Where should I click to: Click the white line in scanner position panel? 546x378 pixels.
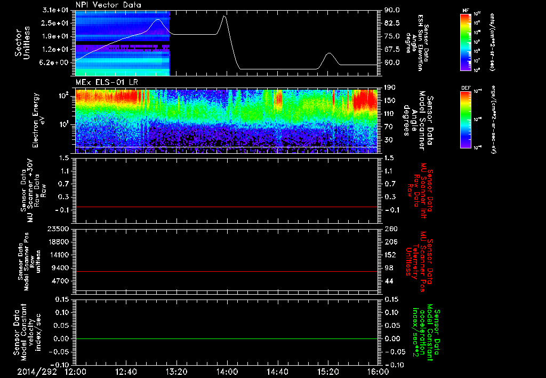[227, 290]
